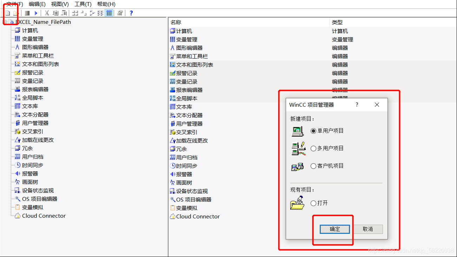The width and height of the screenshot is (457, 257).
Task: Click the ? help button in dialog title bar
Action: tap(357, 105)
